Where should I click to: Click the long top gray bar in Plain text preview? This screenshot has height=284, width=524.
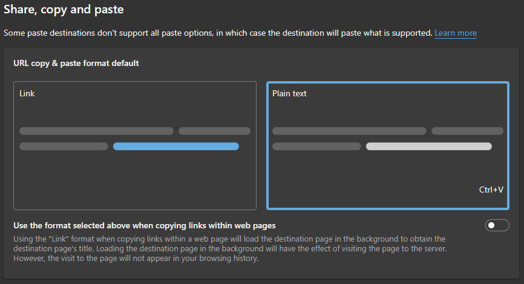349,131
